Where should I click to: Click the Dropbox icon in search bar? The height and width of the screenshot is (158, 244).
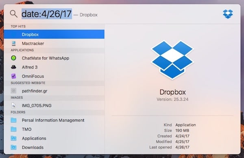228,14
